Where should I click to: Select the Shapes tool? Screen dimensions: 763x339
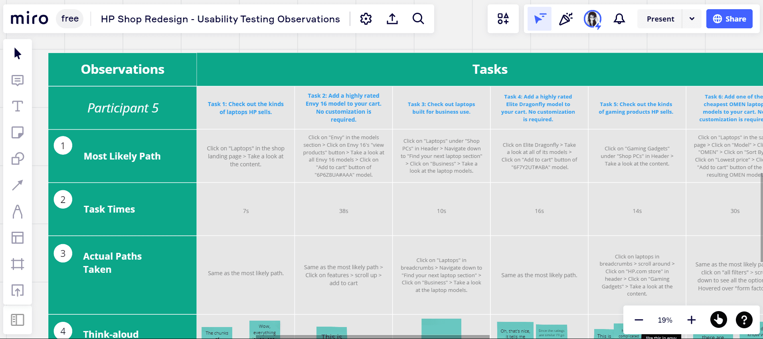(x=18, y=159)
